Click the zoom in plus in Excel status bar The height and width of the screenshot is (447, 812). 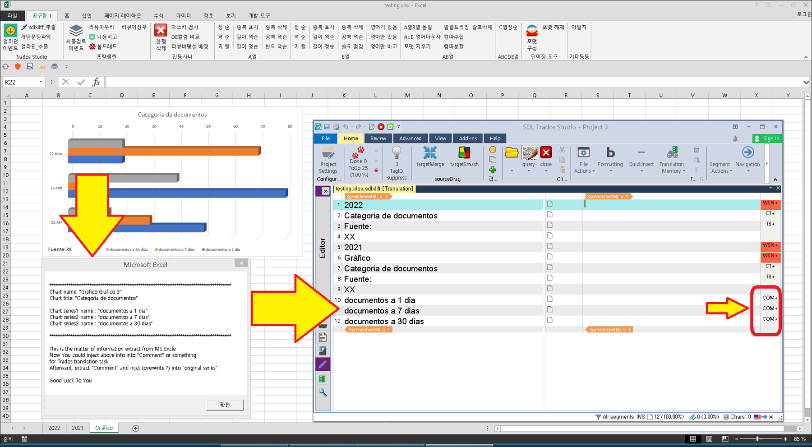tap(785, 439)
